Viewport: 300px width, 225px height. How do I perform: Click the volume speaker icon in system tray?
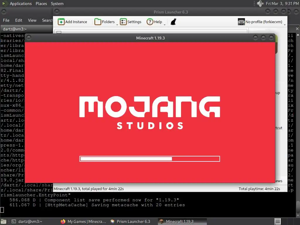(x=260, y=4)
